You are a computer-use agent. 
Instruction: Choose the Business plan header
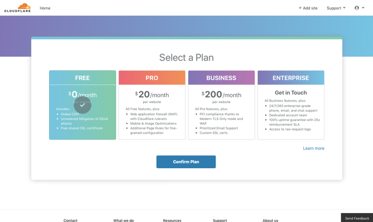[221, 78]
